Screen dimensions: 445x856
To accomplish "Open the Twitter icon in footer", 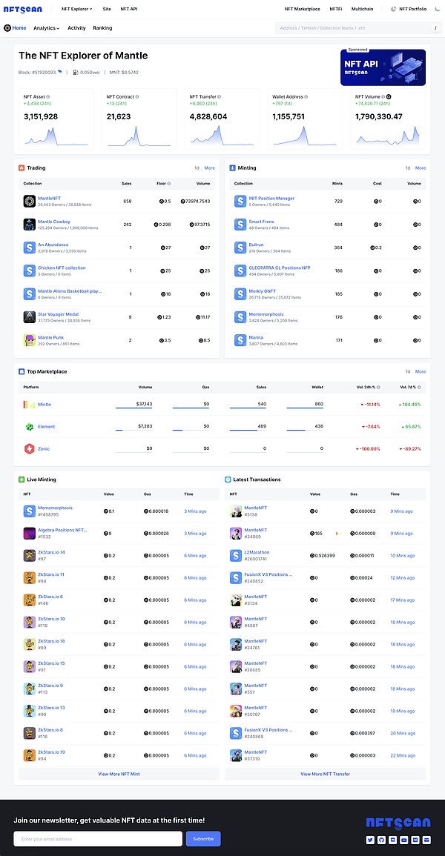I will (371, 840).
